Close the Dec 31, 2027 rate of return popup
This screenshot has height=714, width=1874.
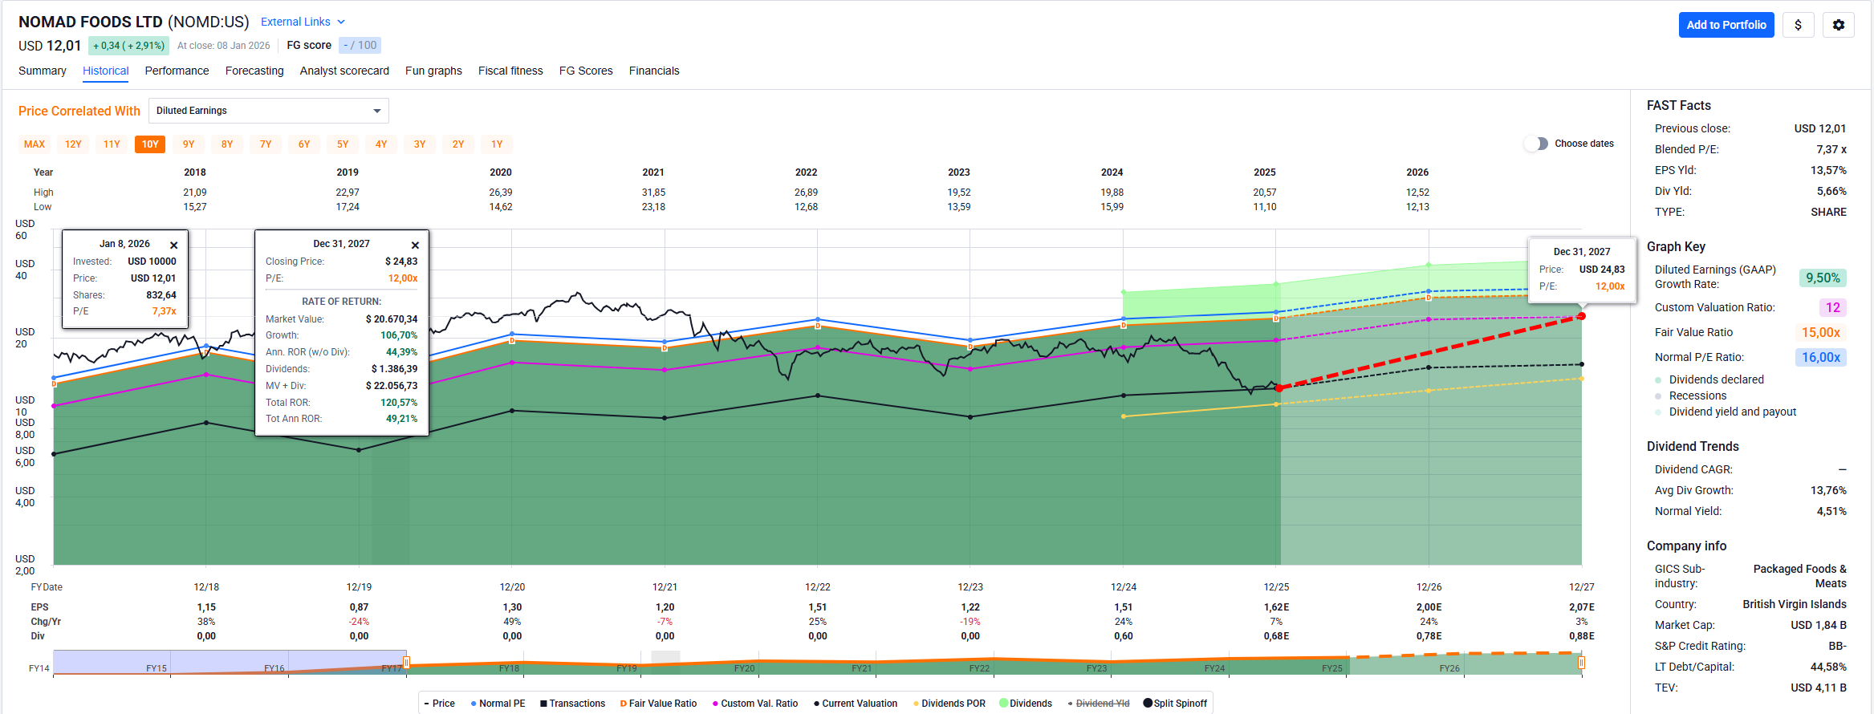(x=415, y=245)
